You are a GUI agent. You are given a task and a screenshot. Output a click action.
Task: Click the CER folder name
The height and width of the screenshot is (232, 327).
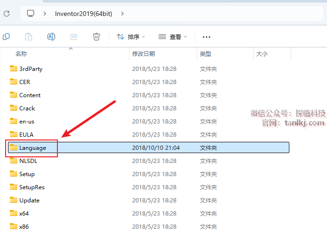[x=25, y=82]
